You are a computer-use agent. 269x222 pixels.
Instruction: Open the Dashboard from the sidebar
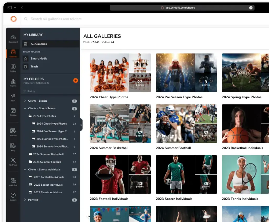tap(13, 39)
